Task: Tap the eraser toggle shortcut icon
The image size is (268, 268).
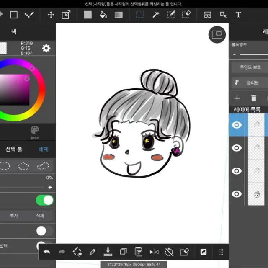Action: point(77,252)
